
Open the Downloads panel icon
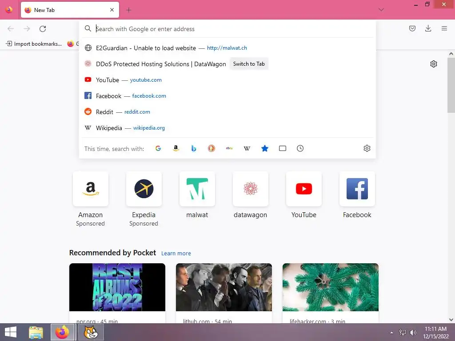[x=428, y=28]
